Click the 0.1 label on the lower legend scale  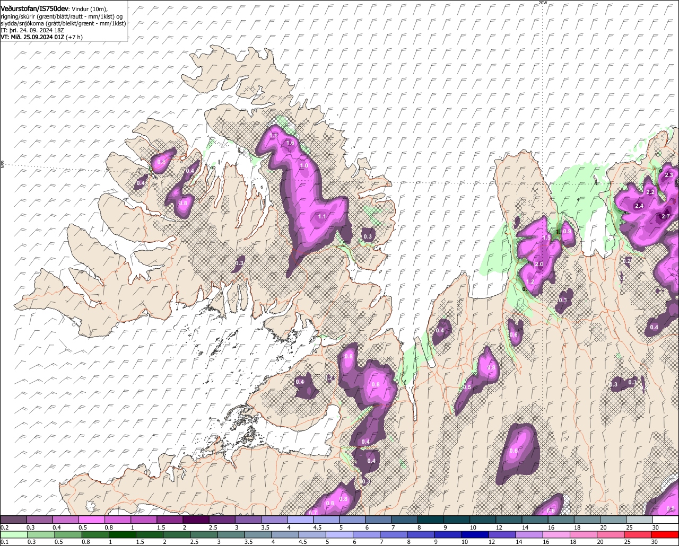point(4,542)
